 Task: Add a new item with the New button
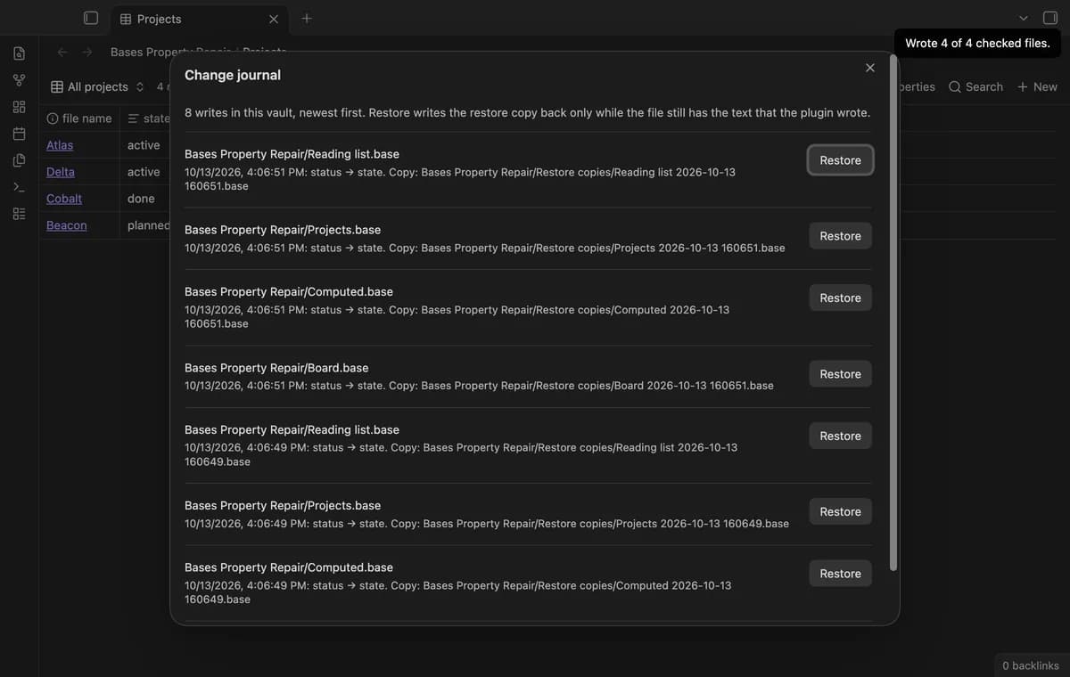click(x=1038, y=86)
